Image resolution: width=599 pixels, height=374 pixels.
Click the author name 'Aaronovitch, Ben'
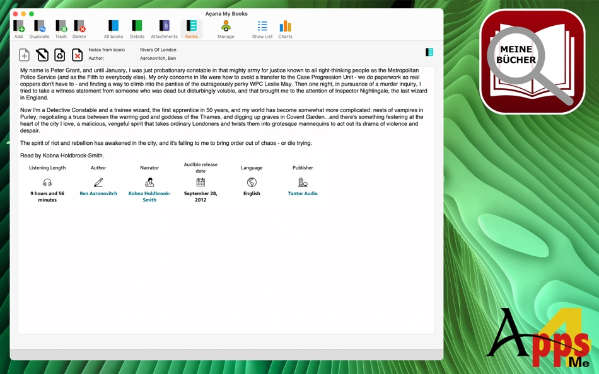click(158, 59)
